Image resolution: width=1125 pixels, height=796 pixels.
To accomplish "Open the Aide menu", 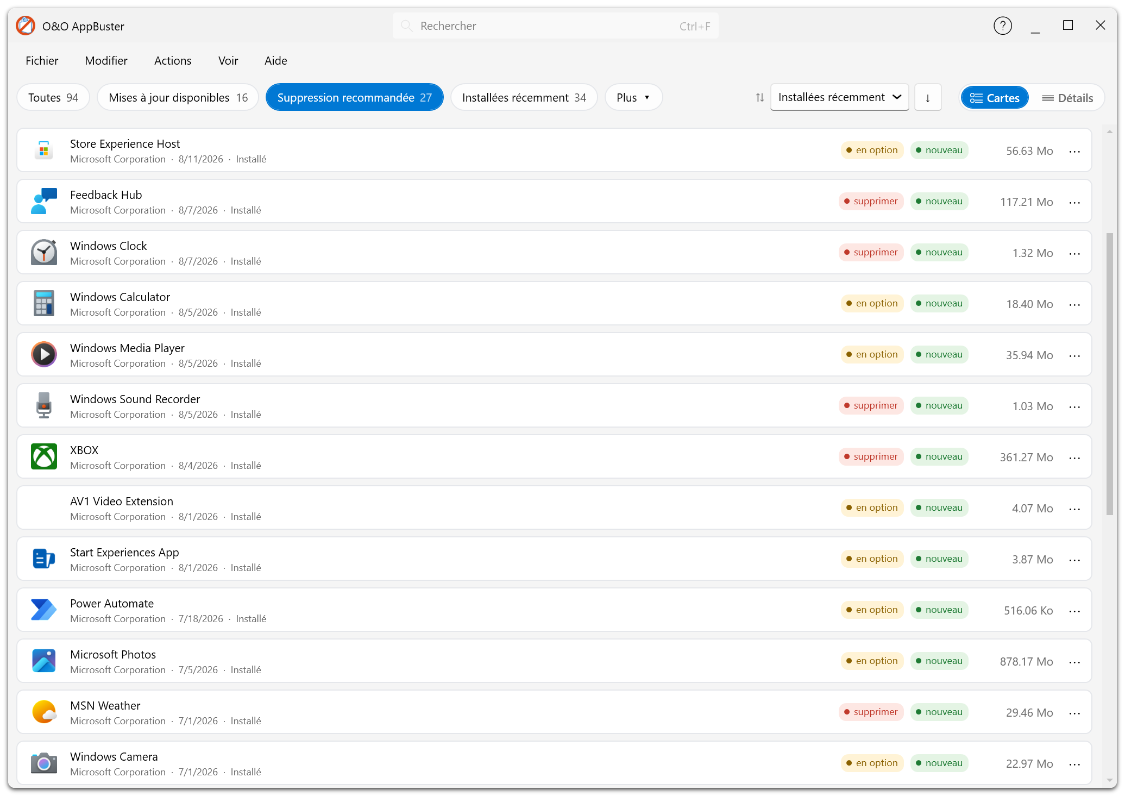I will pyautogui.click(x=276, y=61).
